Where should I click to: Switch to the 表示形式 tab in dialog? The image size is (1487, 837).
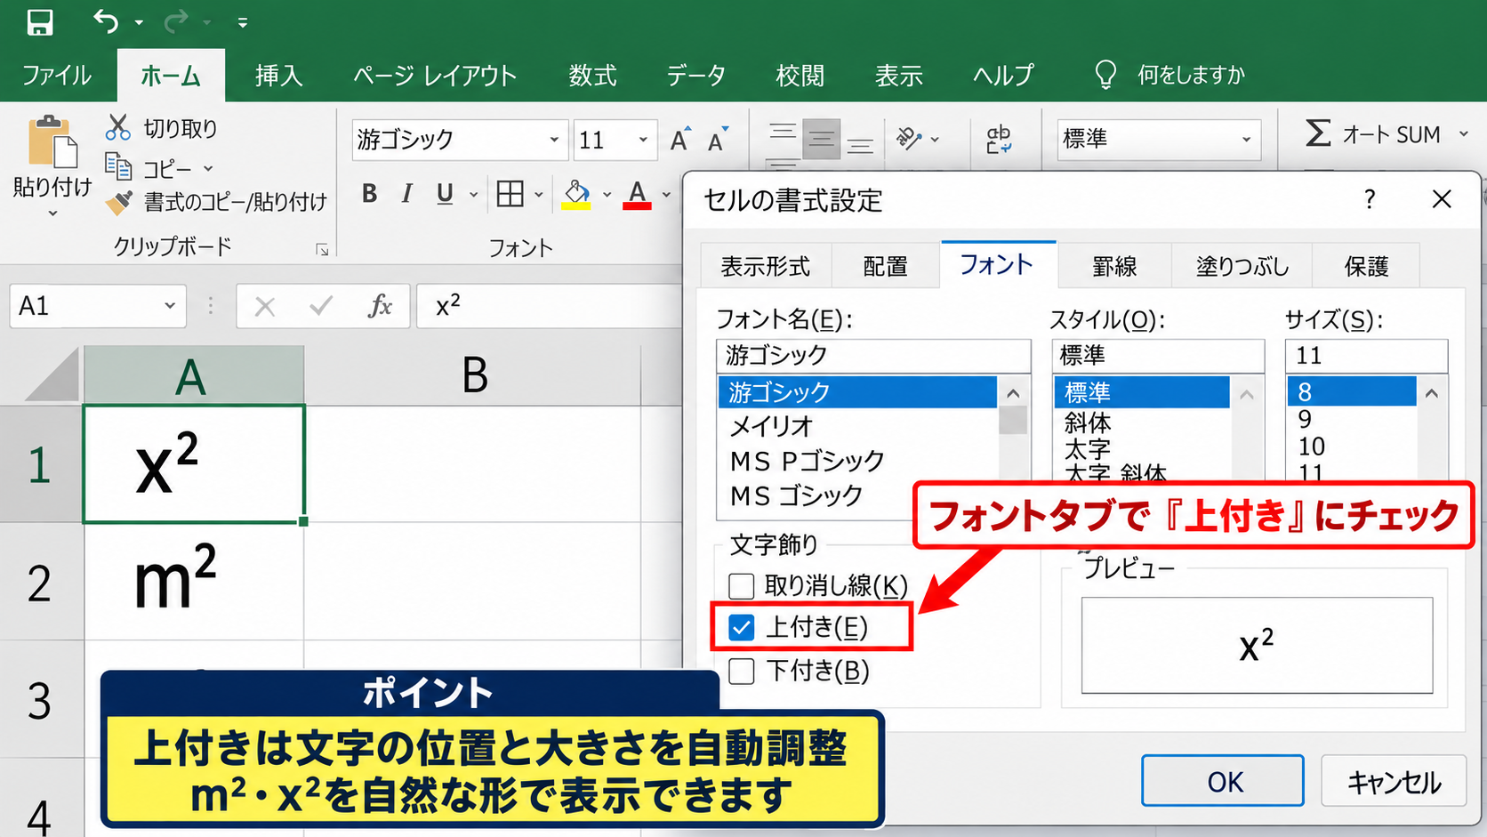click(766, 266)
